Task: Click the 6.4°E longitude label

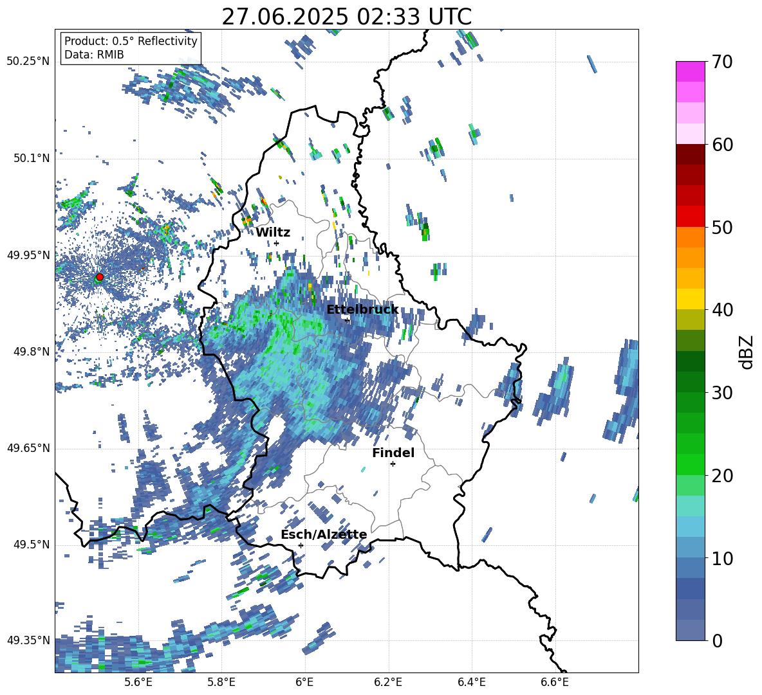Action: coord(472,682)
